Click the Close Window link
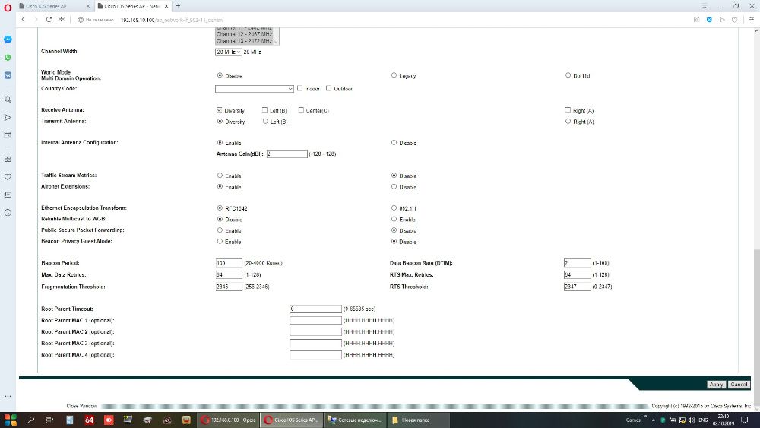The image size is (760, 428). pyautogui.click(x=81, y=406)
